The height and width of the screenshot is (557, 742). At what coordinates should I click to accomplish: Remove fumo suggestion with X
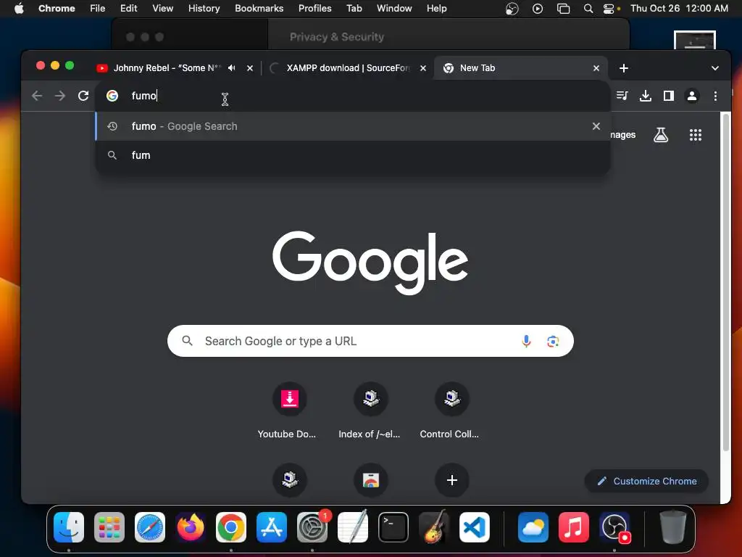[596, 126]
